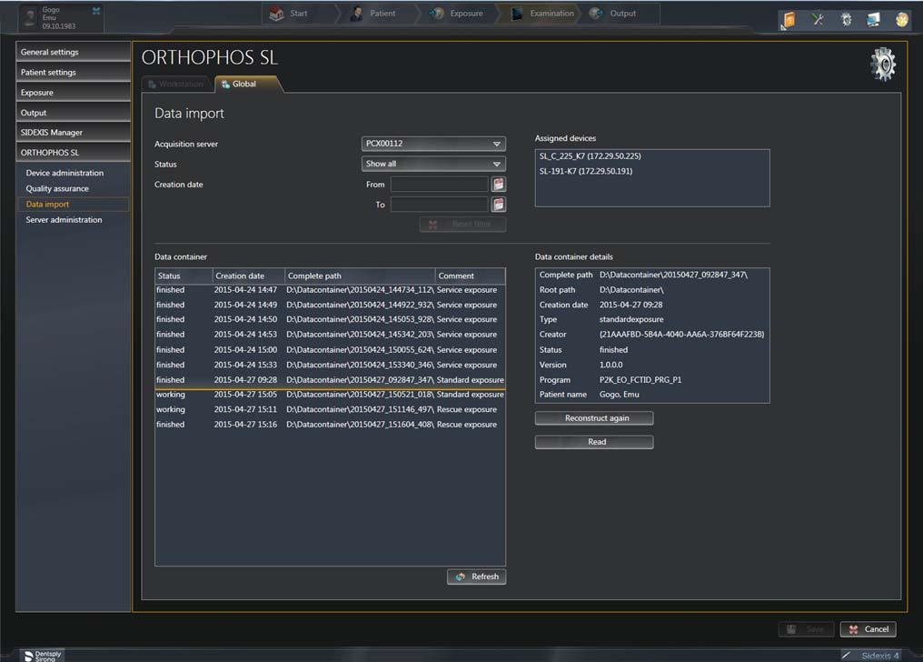Sort by the Creation date column header
Viewport: 923px width, 662px height.
coord(249,276)
